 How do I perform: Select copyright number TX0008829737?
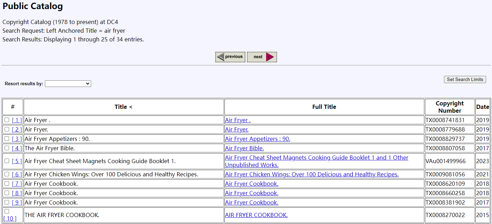pyautogui.click(x=445, y=139)
